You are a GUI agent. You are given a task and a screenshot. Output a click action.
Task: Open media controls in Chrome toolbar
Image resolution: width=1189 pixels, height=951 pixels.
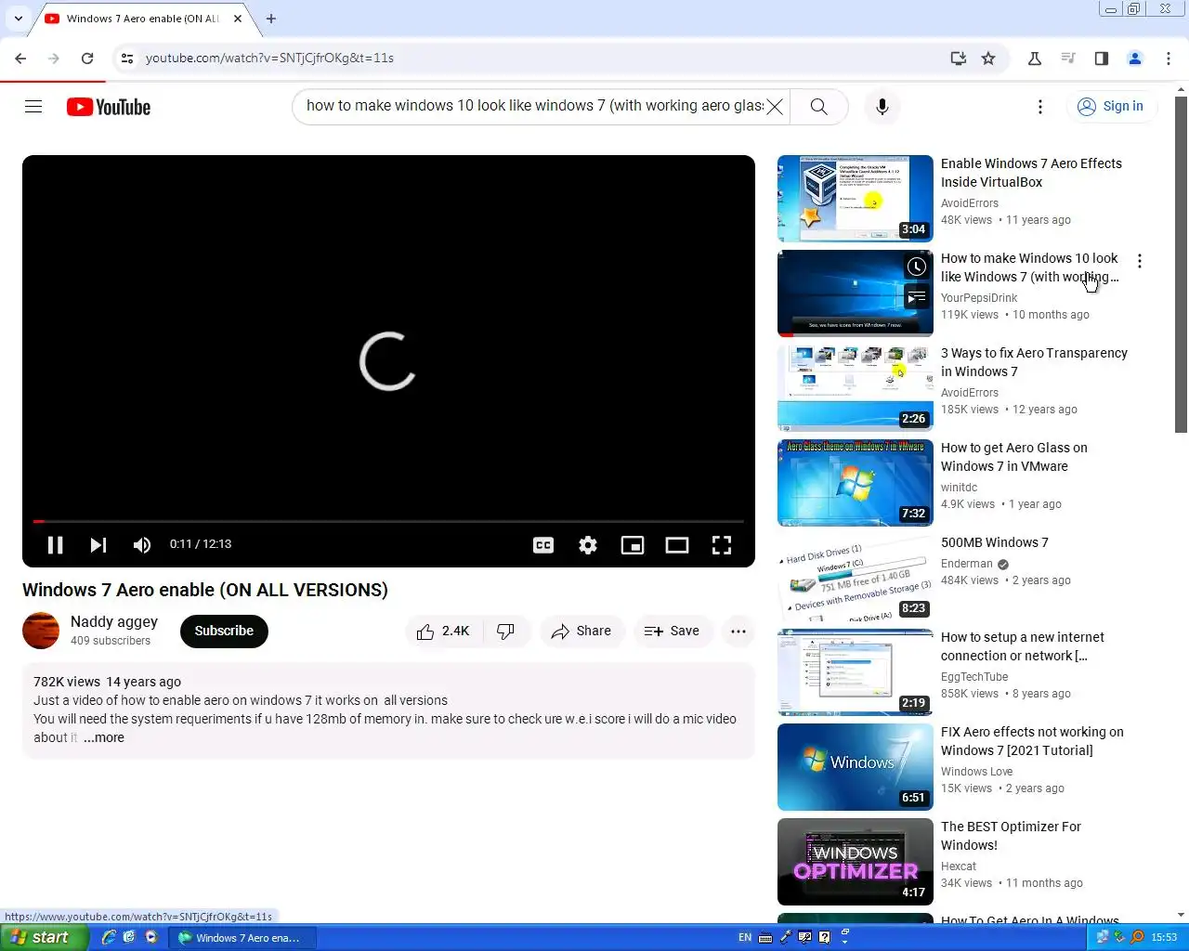1068,59
